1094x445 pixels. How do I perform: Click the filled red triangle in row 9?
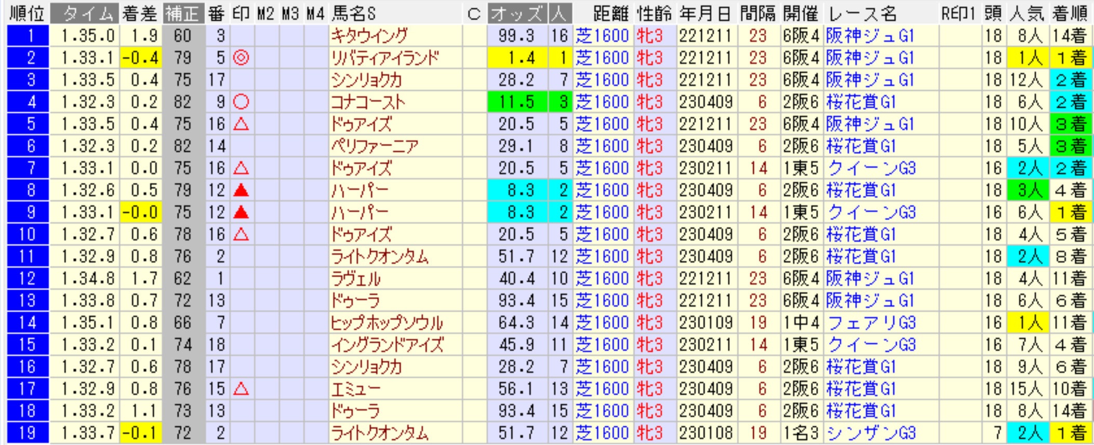click(x=241, y=212)
